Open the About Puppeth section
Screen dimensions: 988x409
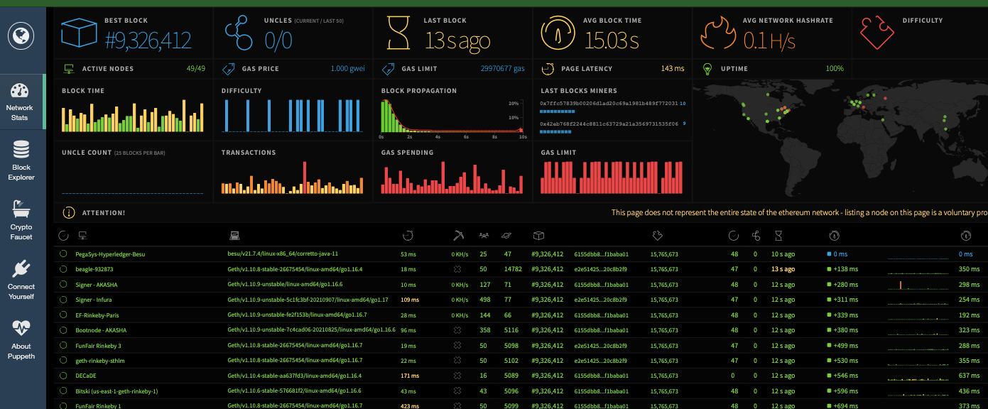21,340
